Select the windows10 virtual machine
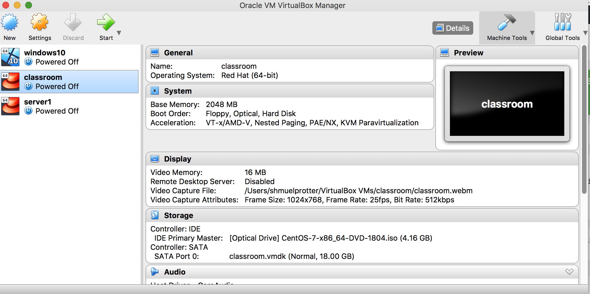The height and width of the screenshot is (294, 590). (x=69, y=57)
